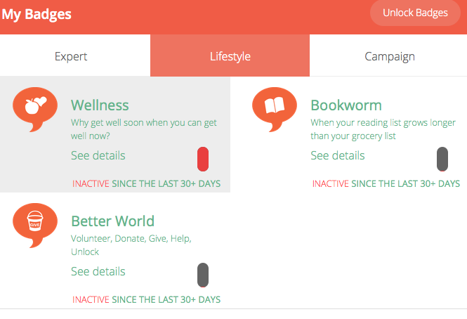Open the Campaign tab
The height and width of the screenshot is (319, 467).
tap(388, 56)
